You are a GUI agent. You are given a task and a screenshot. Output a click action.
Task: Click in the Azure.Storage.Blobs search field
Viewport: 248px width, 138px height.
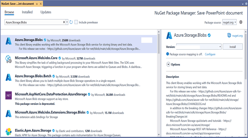tap(33, 22)
